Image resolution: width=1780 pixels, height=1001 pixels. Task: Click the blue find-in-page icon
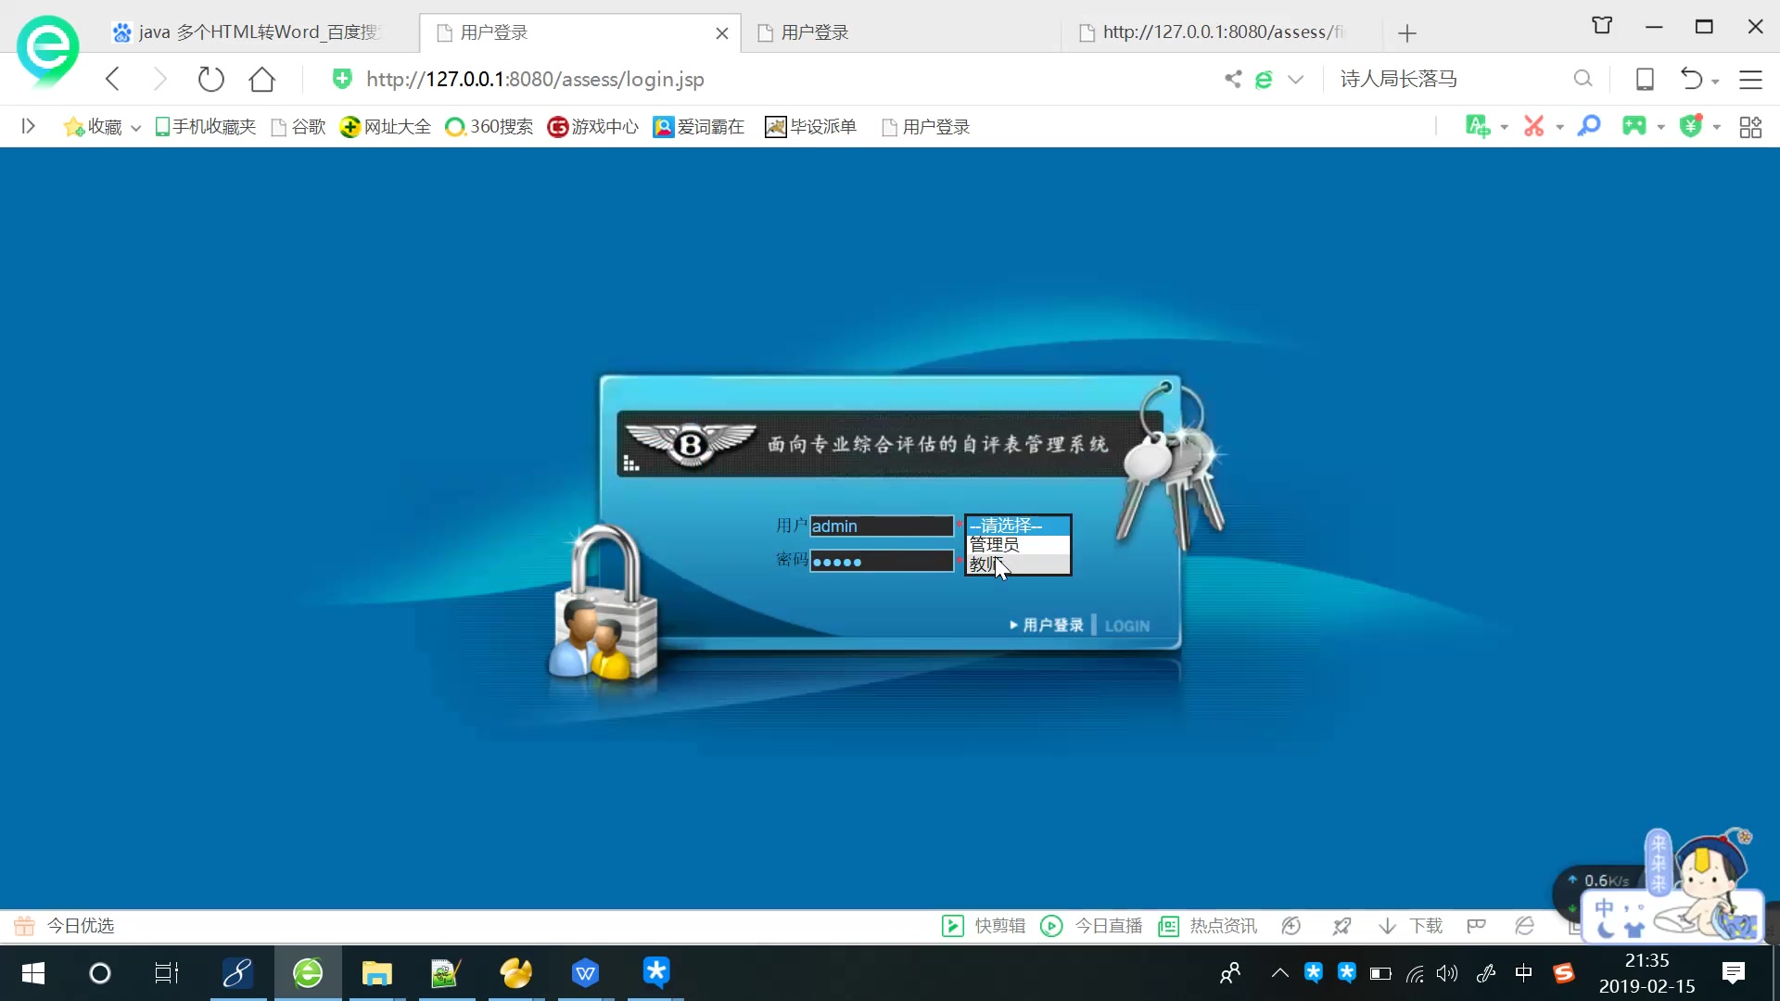tap(1589, 126)
